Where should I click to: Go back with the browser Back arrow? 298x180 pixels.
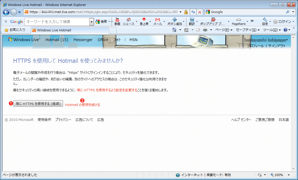(6, 12)
